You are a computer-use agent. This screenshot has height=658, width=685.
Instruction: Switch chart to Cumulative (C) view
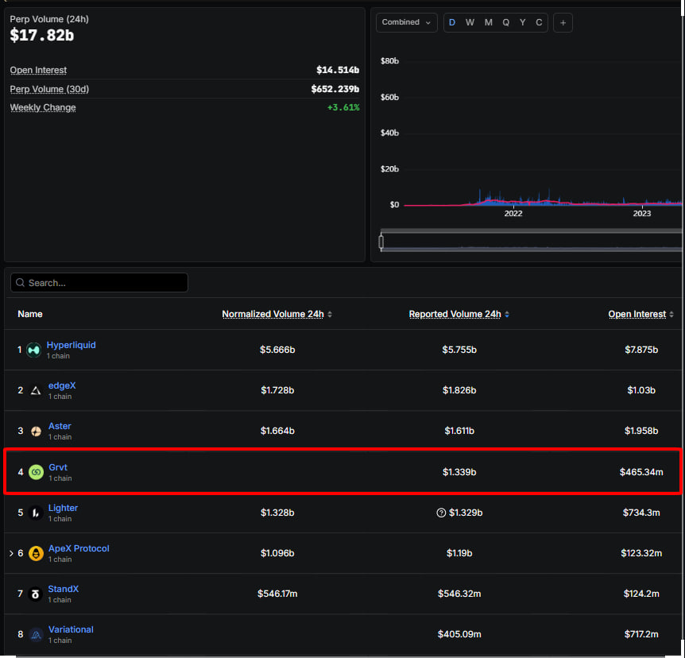coord(539,22)
